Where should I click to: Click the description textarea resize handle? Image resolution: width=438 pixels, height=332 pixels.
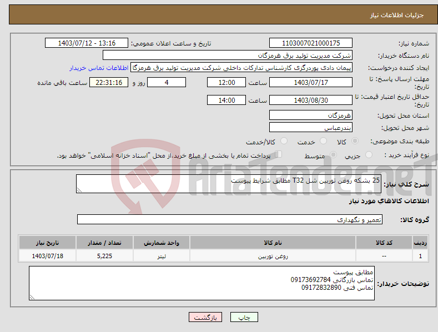pyautogui.click(x=79, y=190)
